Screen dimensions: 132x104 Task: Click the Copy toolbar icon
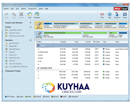(30, 14)
